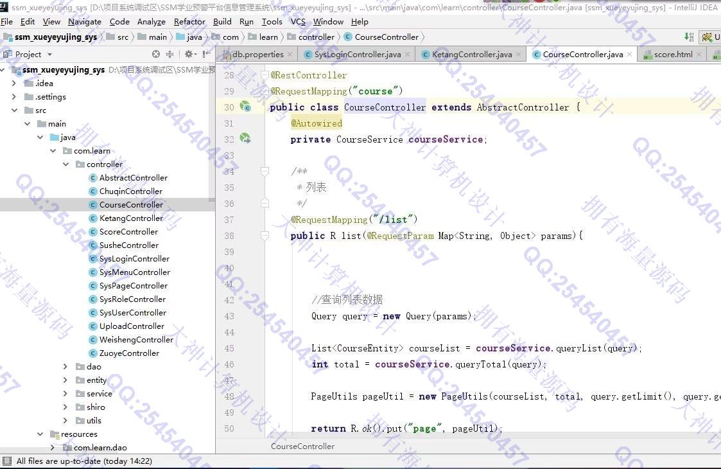Collapse the fold marker at line 28
Viewport: 721px width, 469px height.
[x=265, y=75]
